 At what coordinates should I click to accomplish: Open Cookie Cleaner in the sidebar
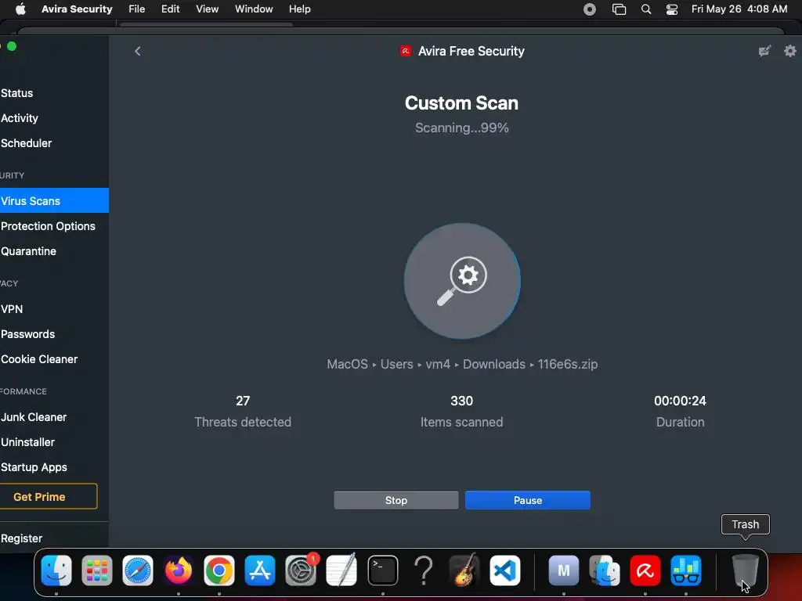pyautogui.click(x=39, y=359)
